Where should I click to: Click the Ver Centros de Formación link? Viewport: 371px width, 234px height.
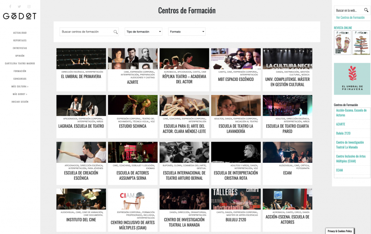[350, 18]
